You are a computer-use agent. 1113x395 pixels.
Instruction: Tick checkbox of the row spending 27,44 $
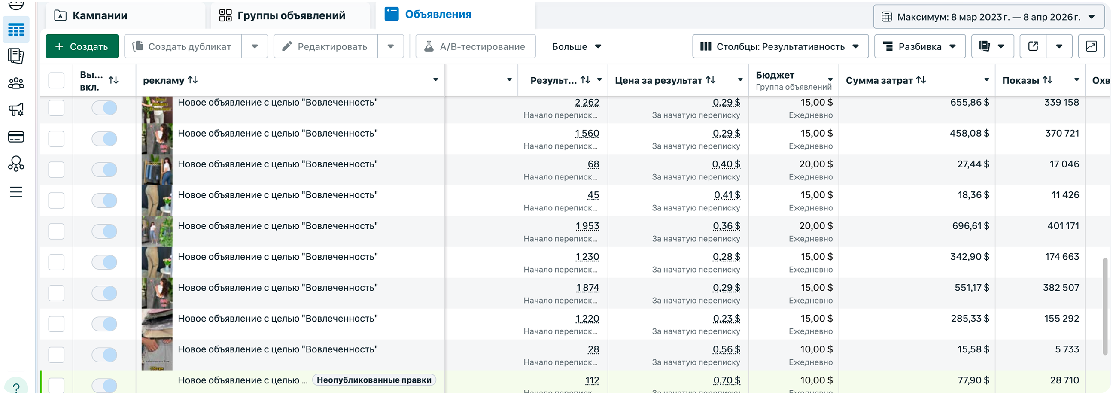(x=57, y=170)
